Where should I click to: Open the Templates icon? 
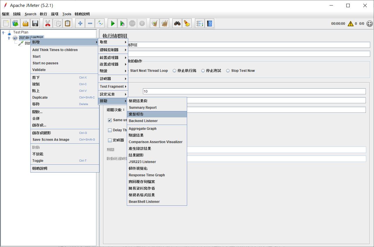click(16, 23)
